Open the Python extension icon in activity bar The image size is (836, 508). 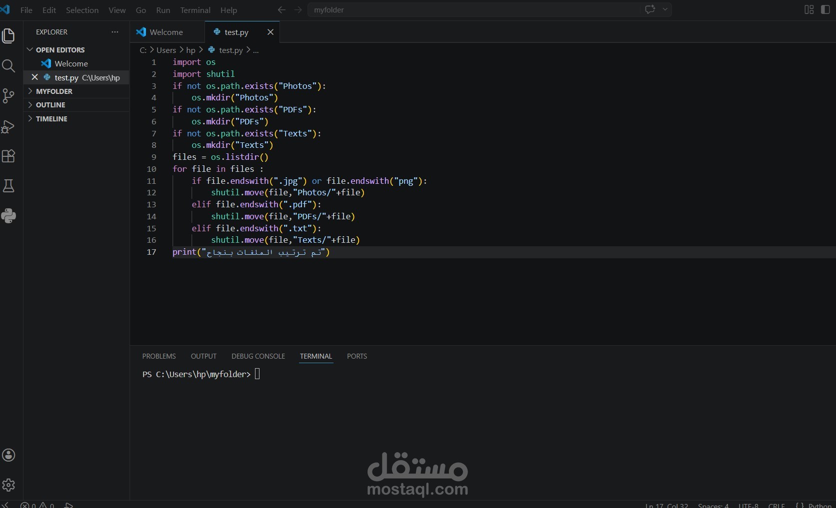pos(8,216)
